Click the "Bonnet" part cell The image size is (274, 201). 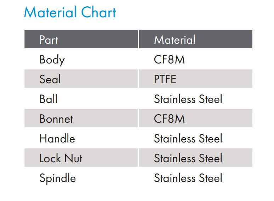(56, 119)
